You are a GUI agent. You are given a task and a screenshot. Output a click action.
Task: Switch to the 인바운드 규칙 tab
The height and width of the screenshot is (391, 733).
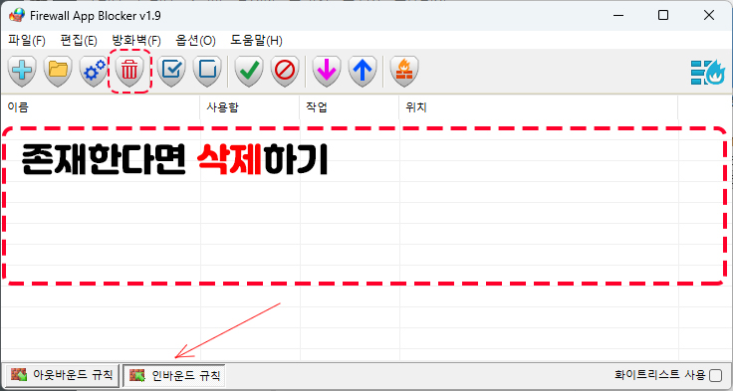click(x=174, y=375)
